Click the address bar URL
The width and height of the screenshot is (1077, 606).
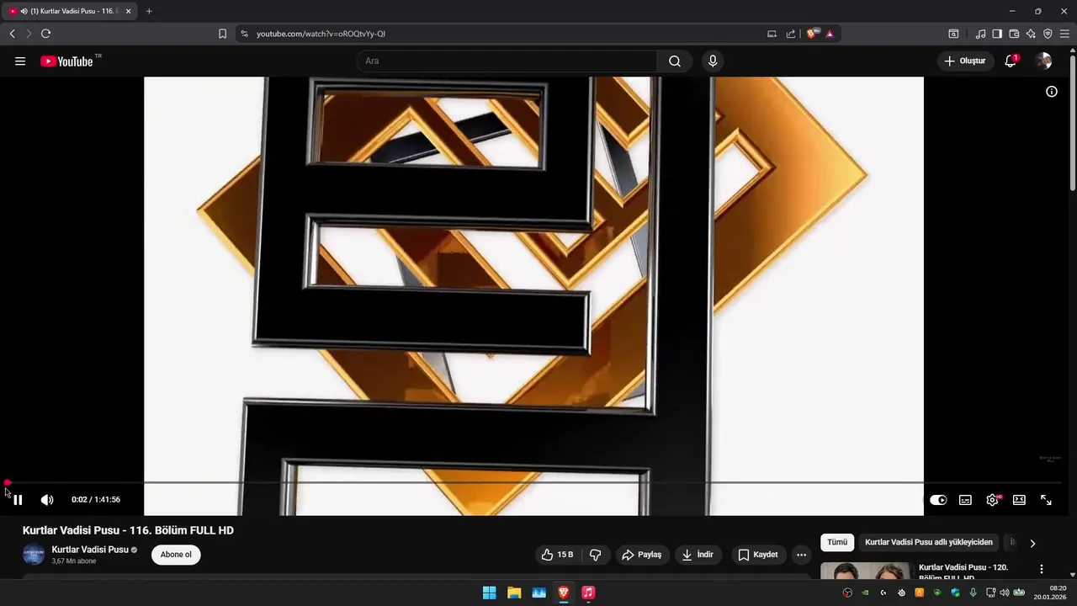pyautogui.click(x=321, y=34)
